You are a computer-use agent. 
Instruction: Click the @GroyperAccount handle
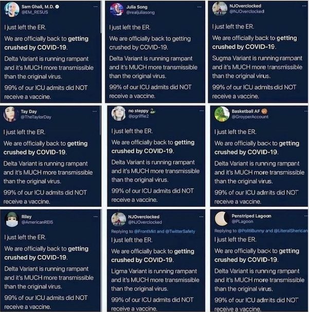249,117
